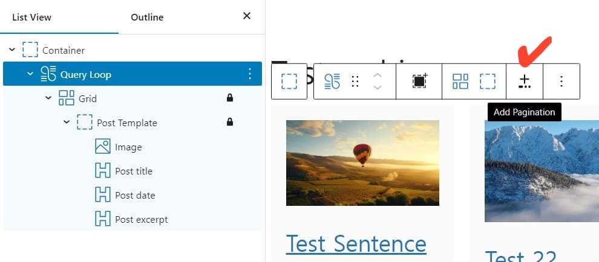Open block toolbar options menu
The image size is (599, 262).
[x=561, y=81]
